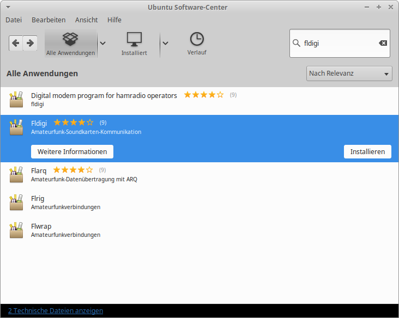This screenshot has width=399, height=318.
Task: Click the magnifier icon in search box
Action: click(x=296, y=43)
